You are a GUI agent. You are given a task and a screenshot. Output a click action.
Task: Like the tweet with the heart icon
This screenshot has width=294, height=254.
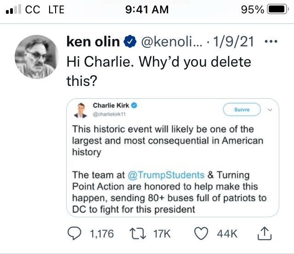point(202,234)
